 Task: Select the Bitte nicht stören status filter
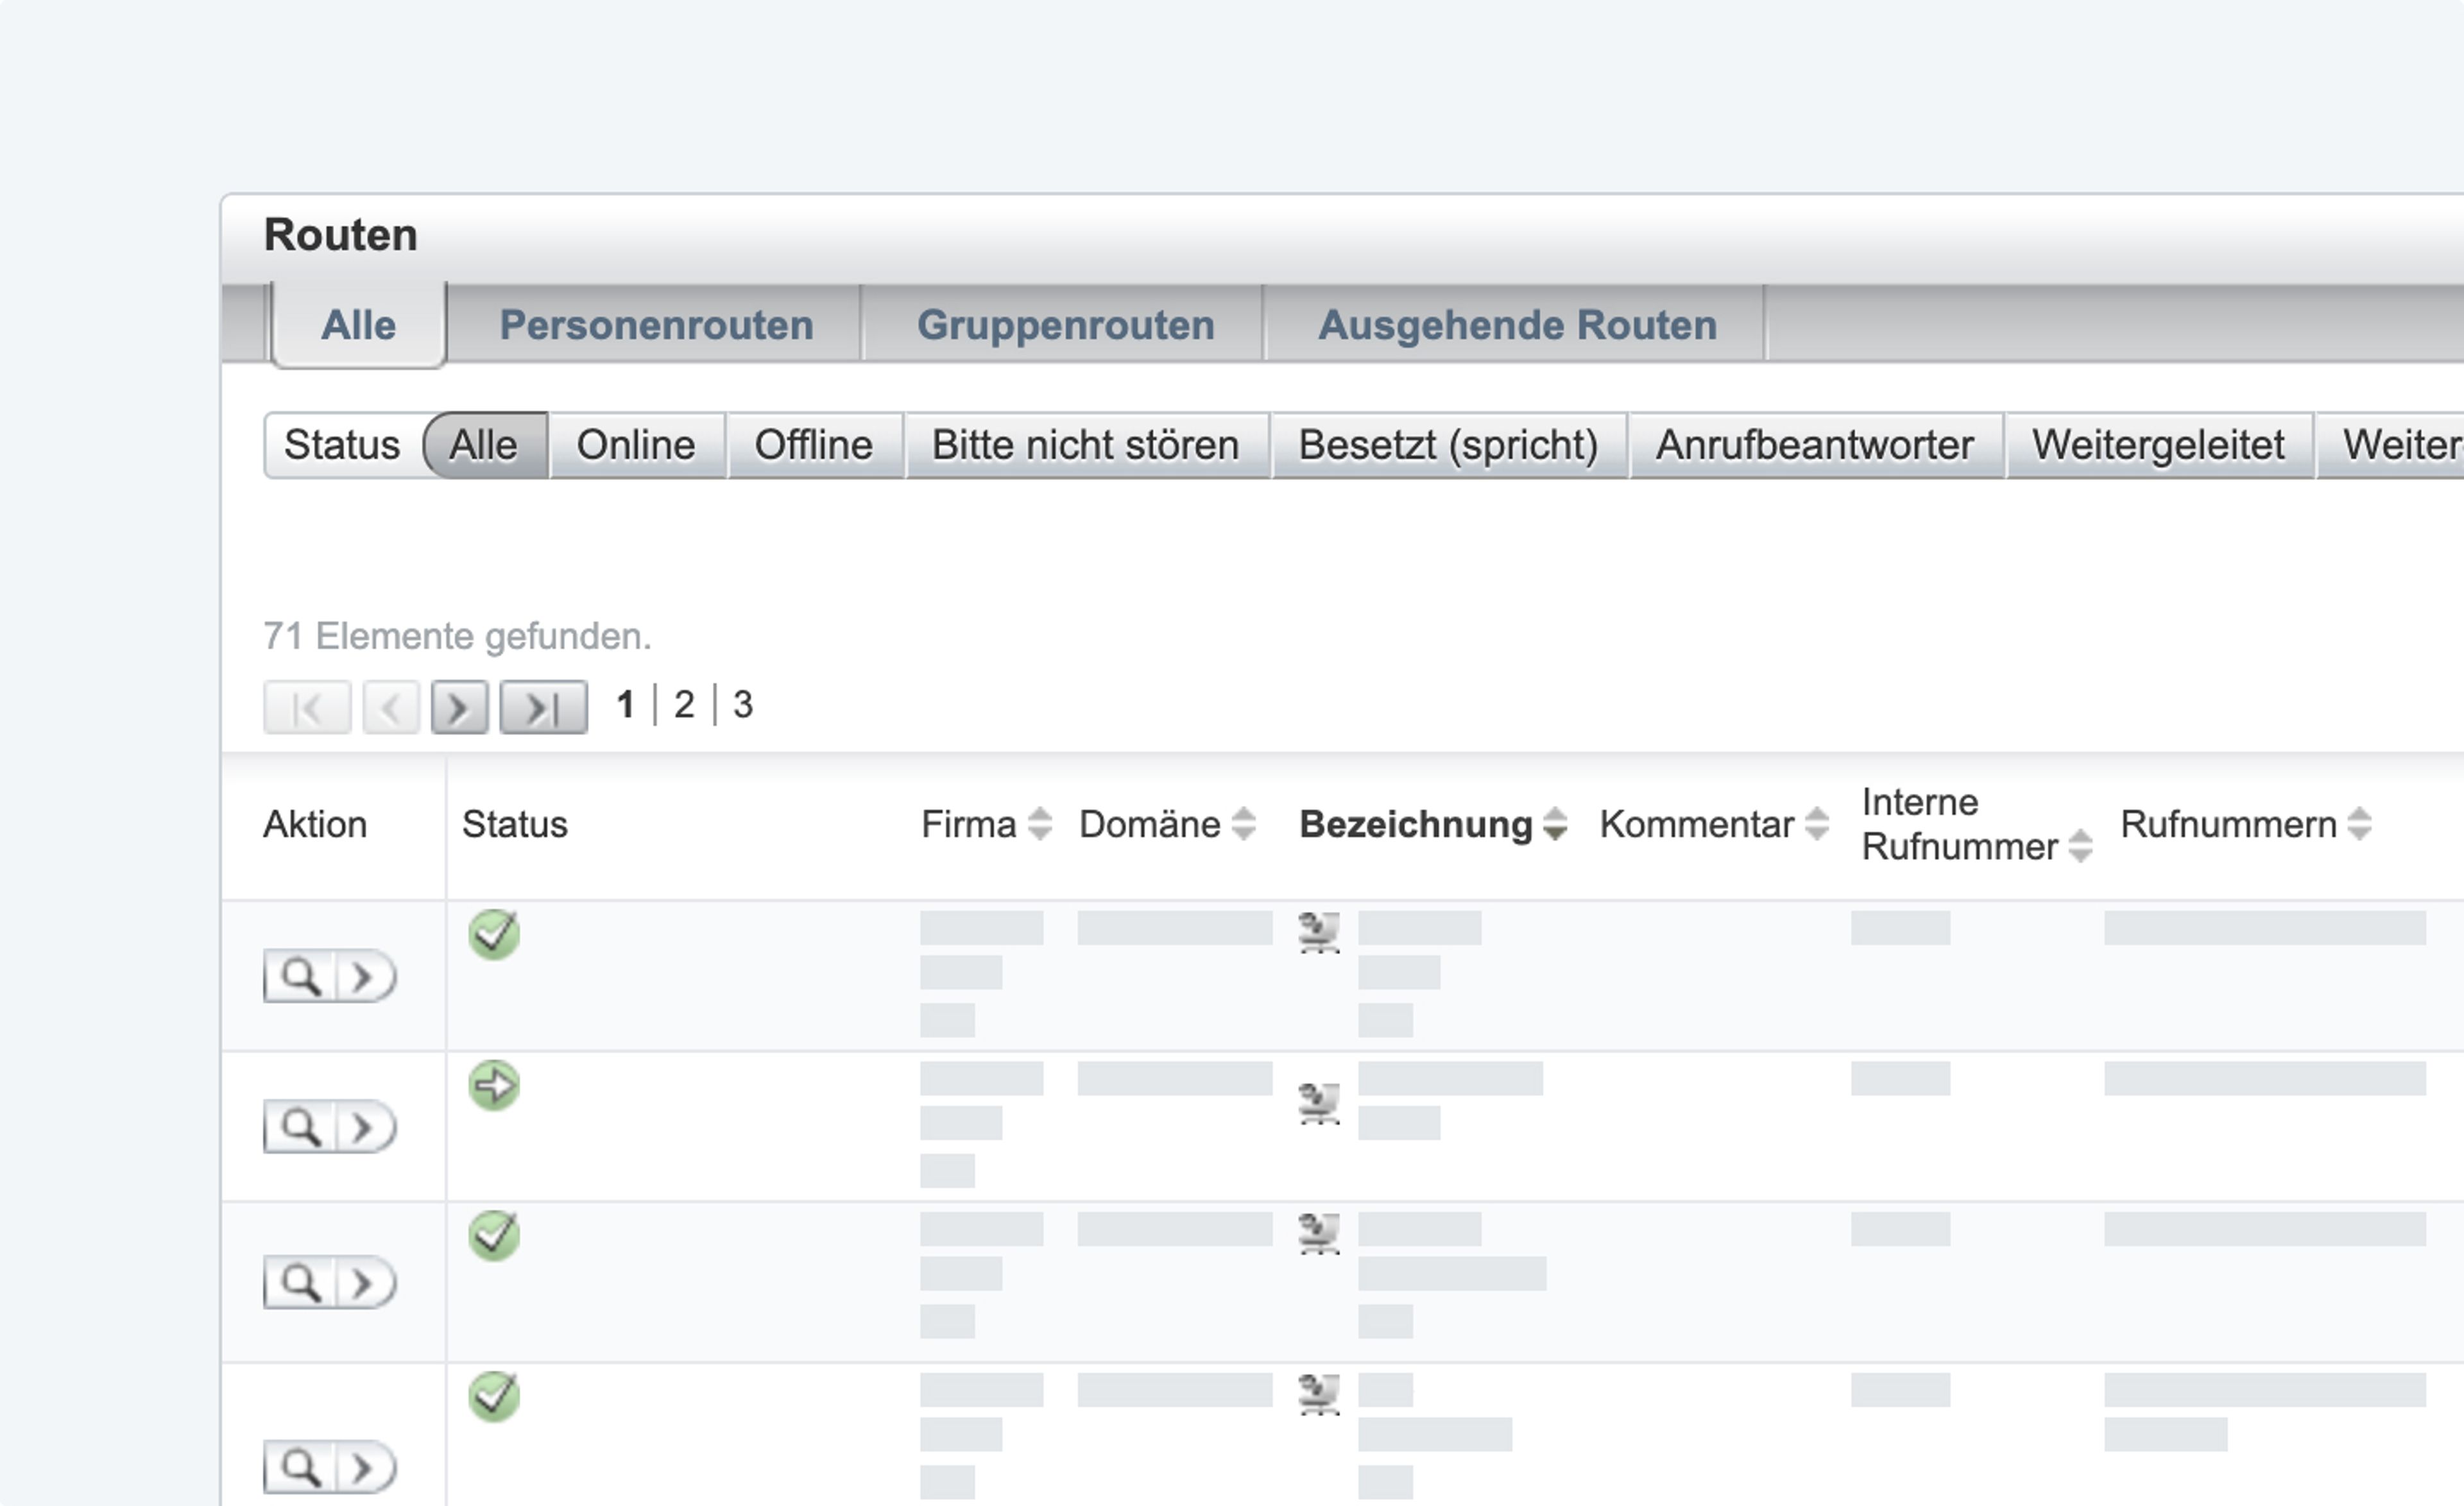point(1085,445)
